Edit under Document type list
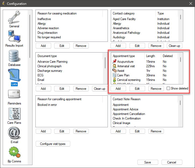 tap(62, 89)
